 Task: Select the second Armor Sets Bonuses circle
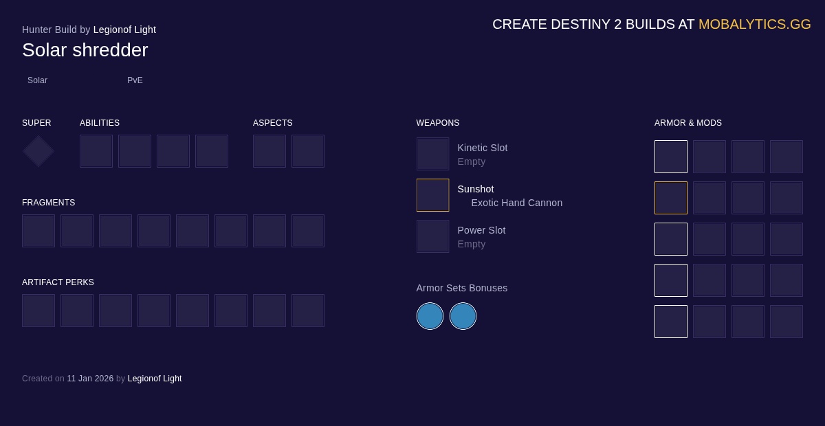click(x=463, y=316)
